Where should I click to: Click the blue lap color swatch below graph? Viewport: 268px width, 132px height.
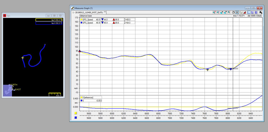click(76, 118)
